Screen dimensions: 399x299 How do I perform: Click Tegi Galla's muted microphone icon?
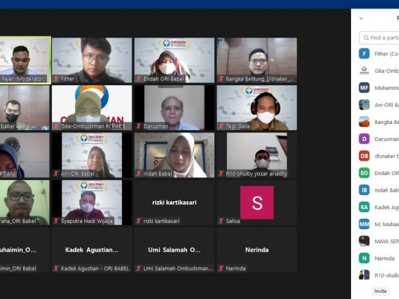(x=221, y=126)
